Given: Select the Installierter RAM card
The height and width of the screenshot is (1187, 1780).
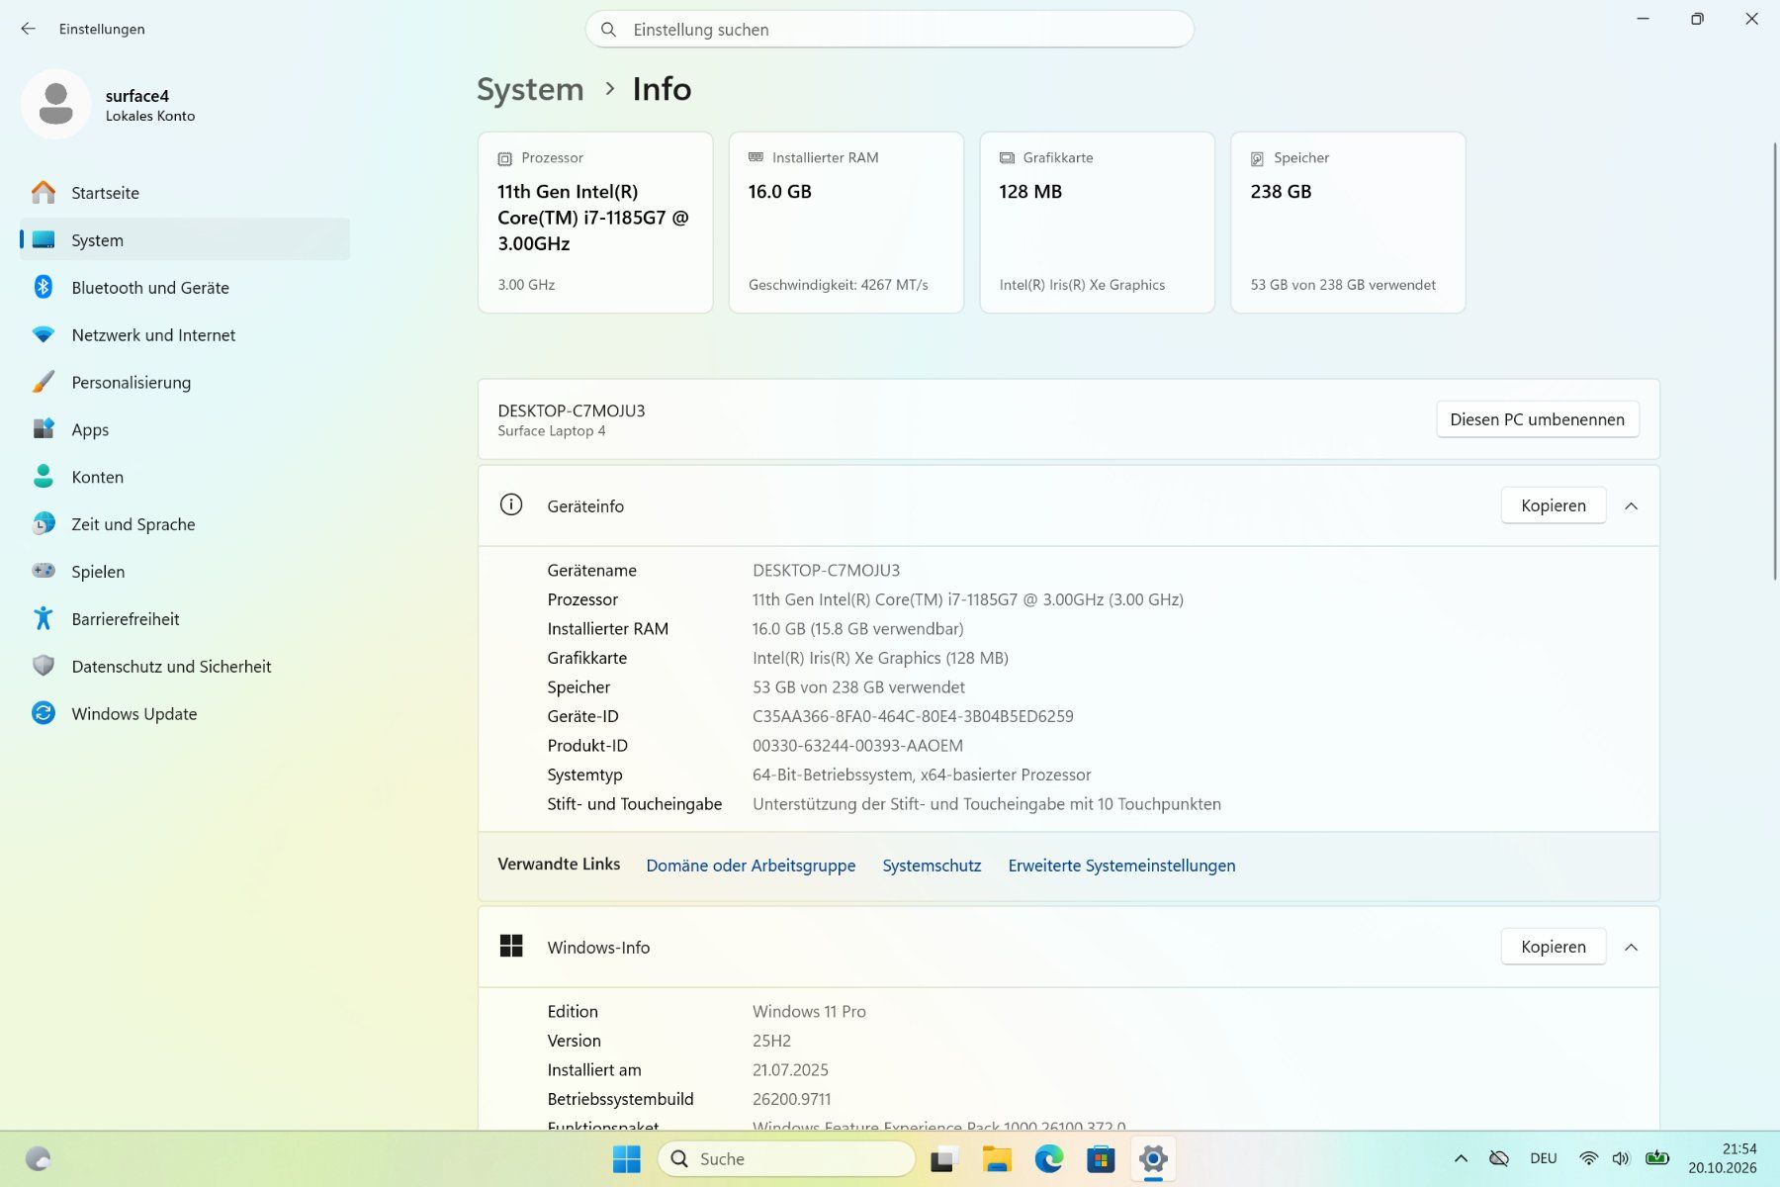Looking at the screenshot, I should coord(846,223).
